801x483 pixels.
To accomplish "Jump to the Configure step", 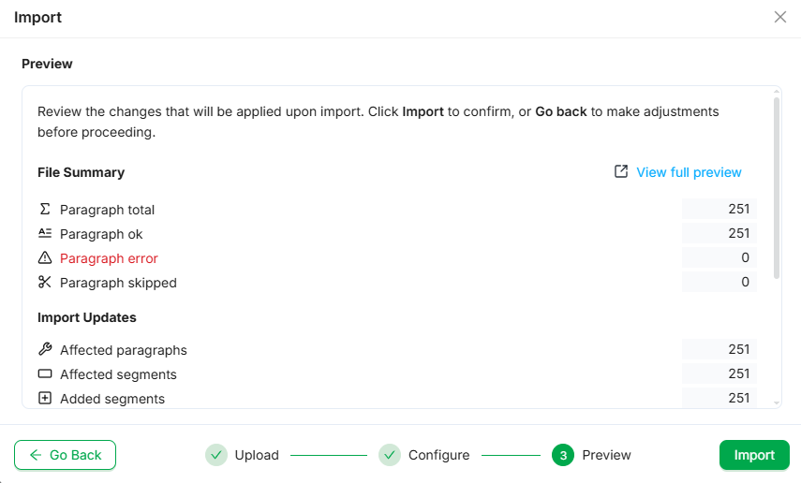I will 390,455.
